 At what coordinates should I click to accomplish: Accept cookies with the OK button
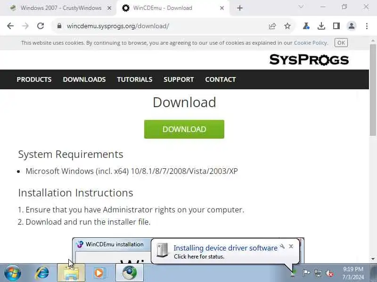(341, 43)
